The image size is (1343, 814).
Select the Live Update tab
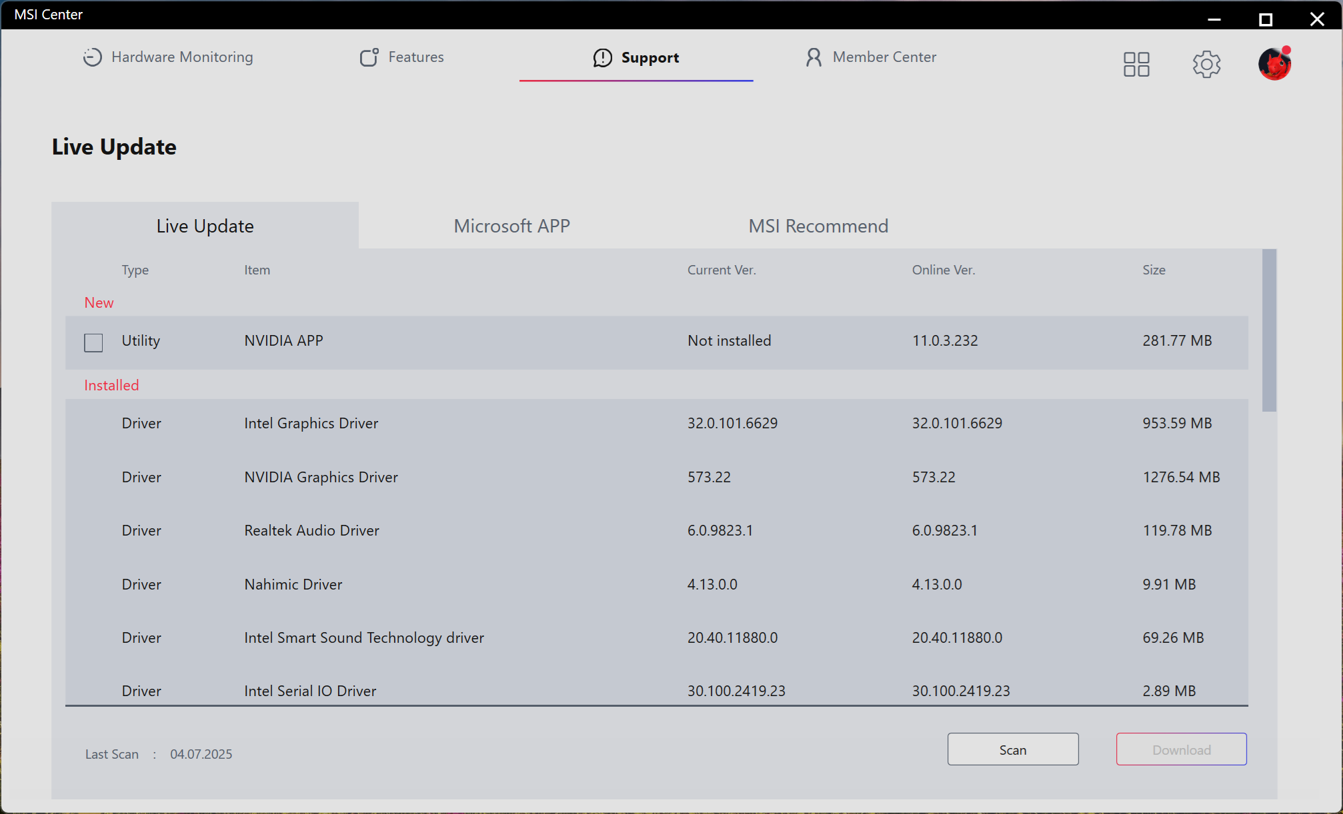tap(205, 226)
